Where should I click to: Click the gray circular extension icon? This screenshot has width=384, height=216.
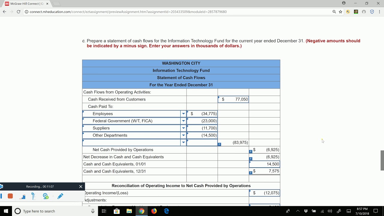pos(364,12)
